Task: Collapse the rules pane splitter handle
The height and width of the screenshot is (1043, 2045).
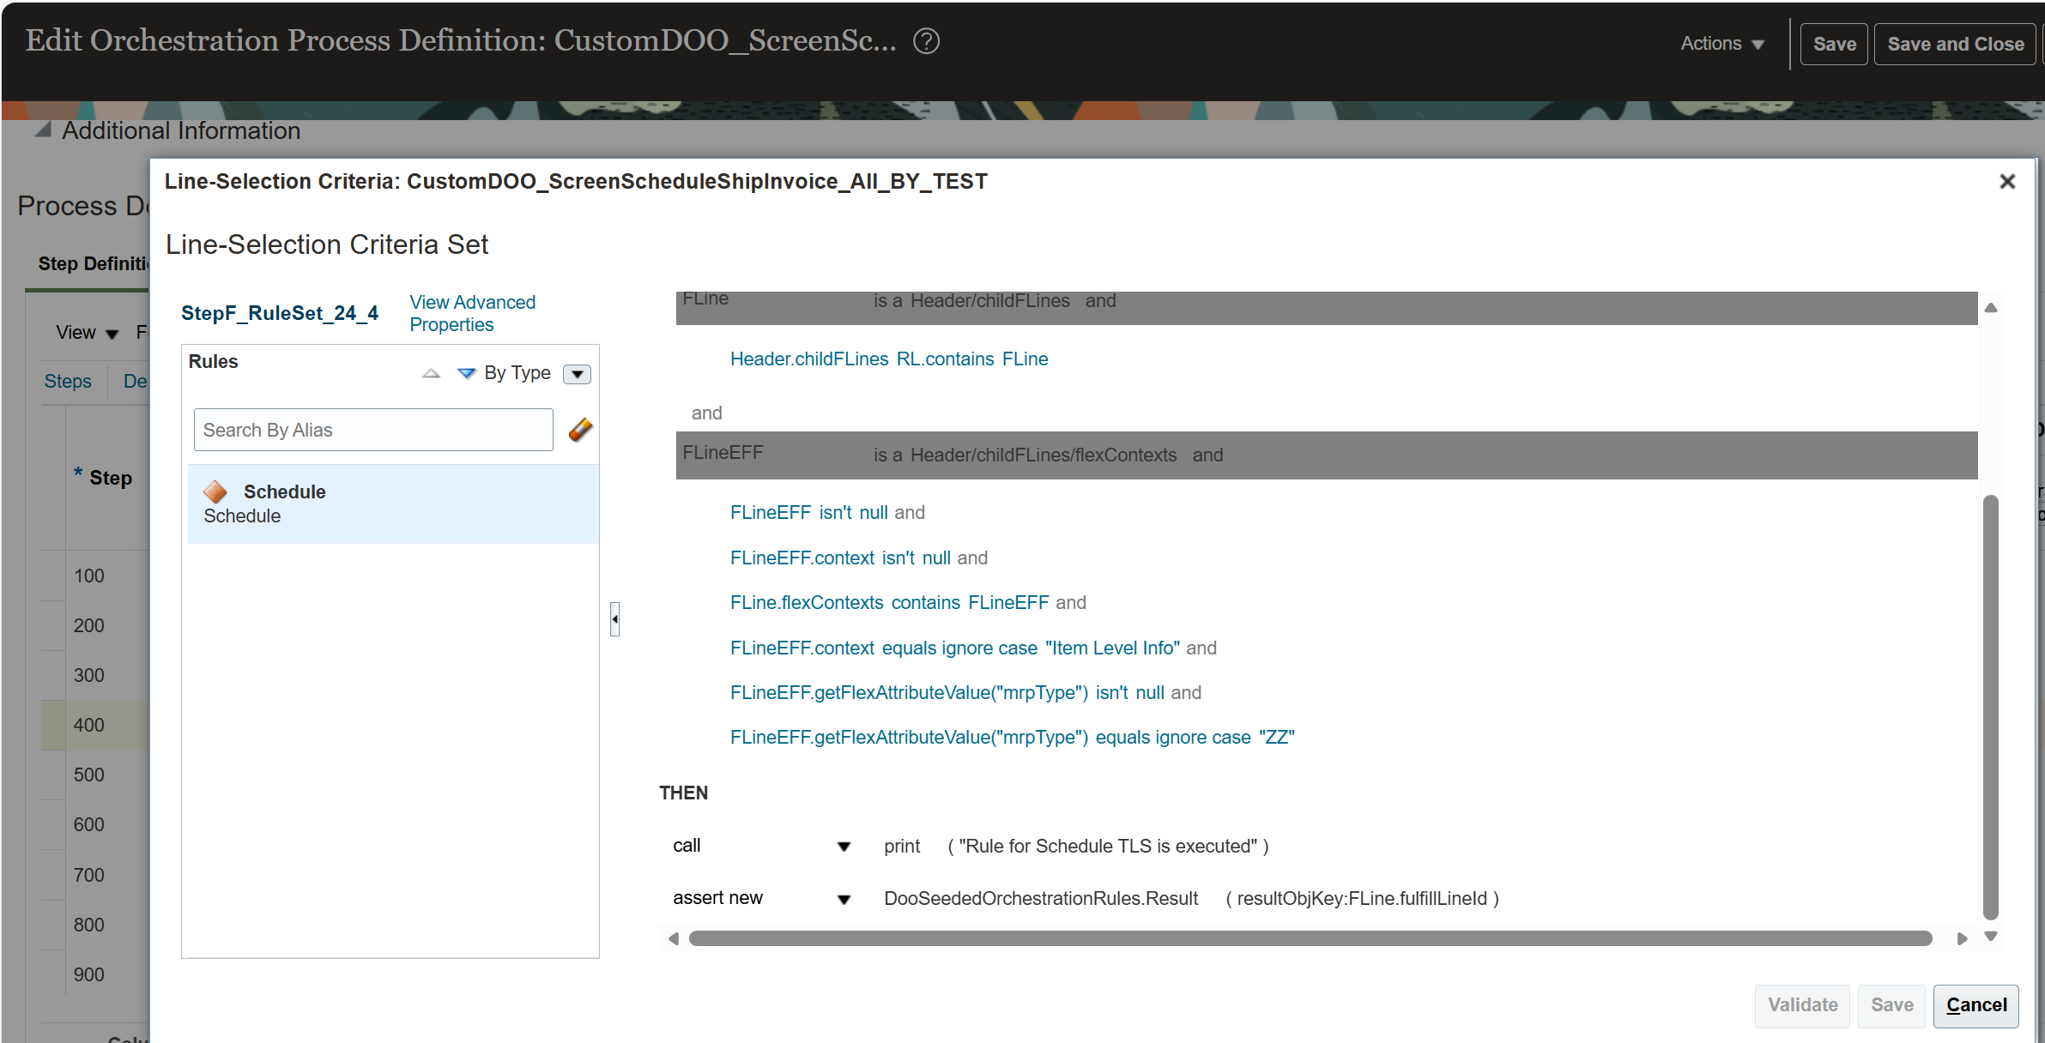Action: click(614, 618)
